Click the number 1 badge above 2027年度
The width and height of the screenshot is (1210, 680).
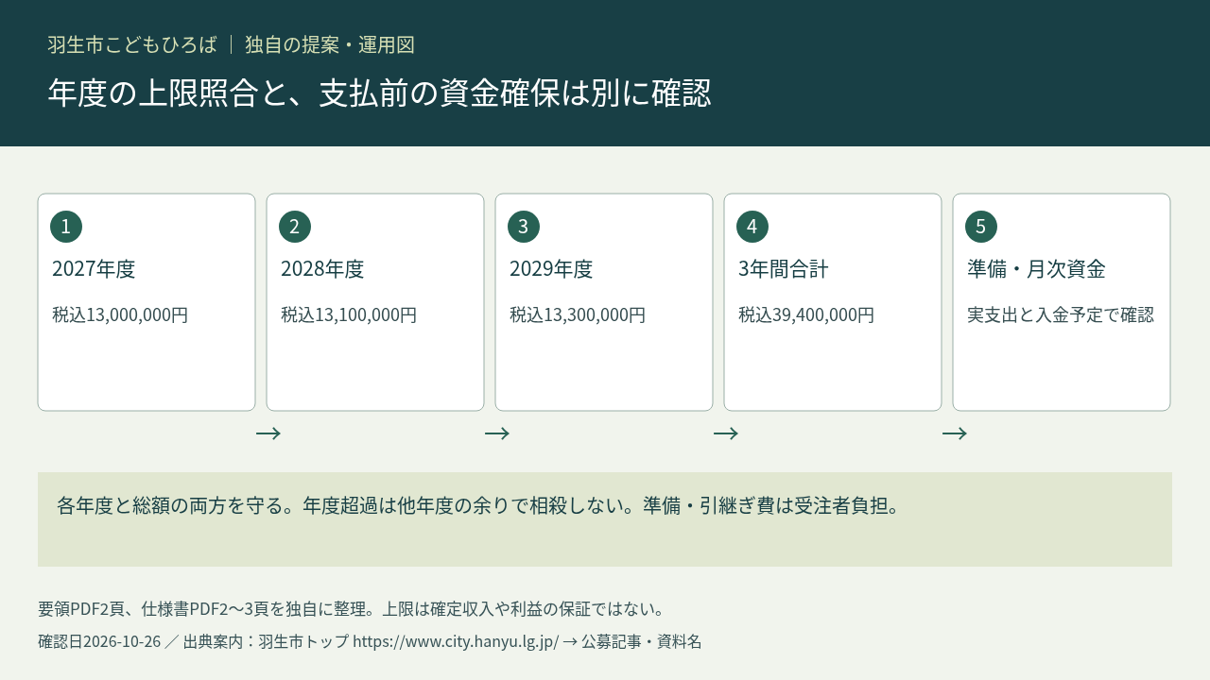point(66,227)
